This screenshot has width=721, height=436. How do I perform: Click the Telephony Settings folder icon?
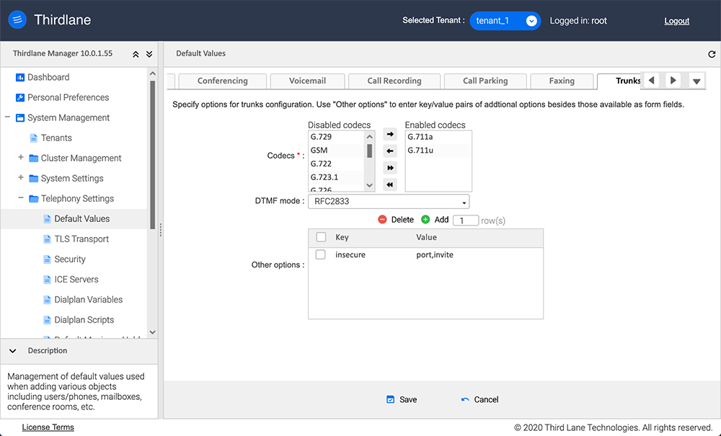(34, 198)
